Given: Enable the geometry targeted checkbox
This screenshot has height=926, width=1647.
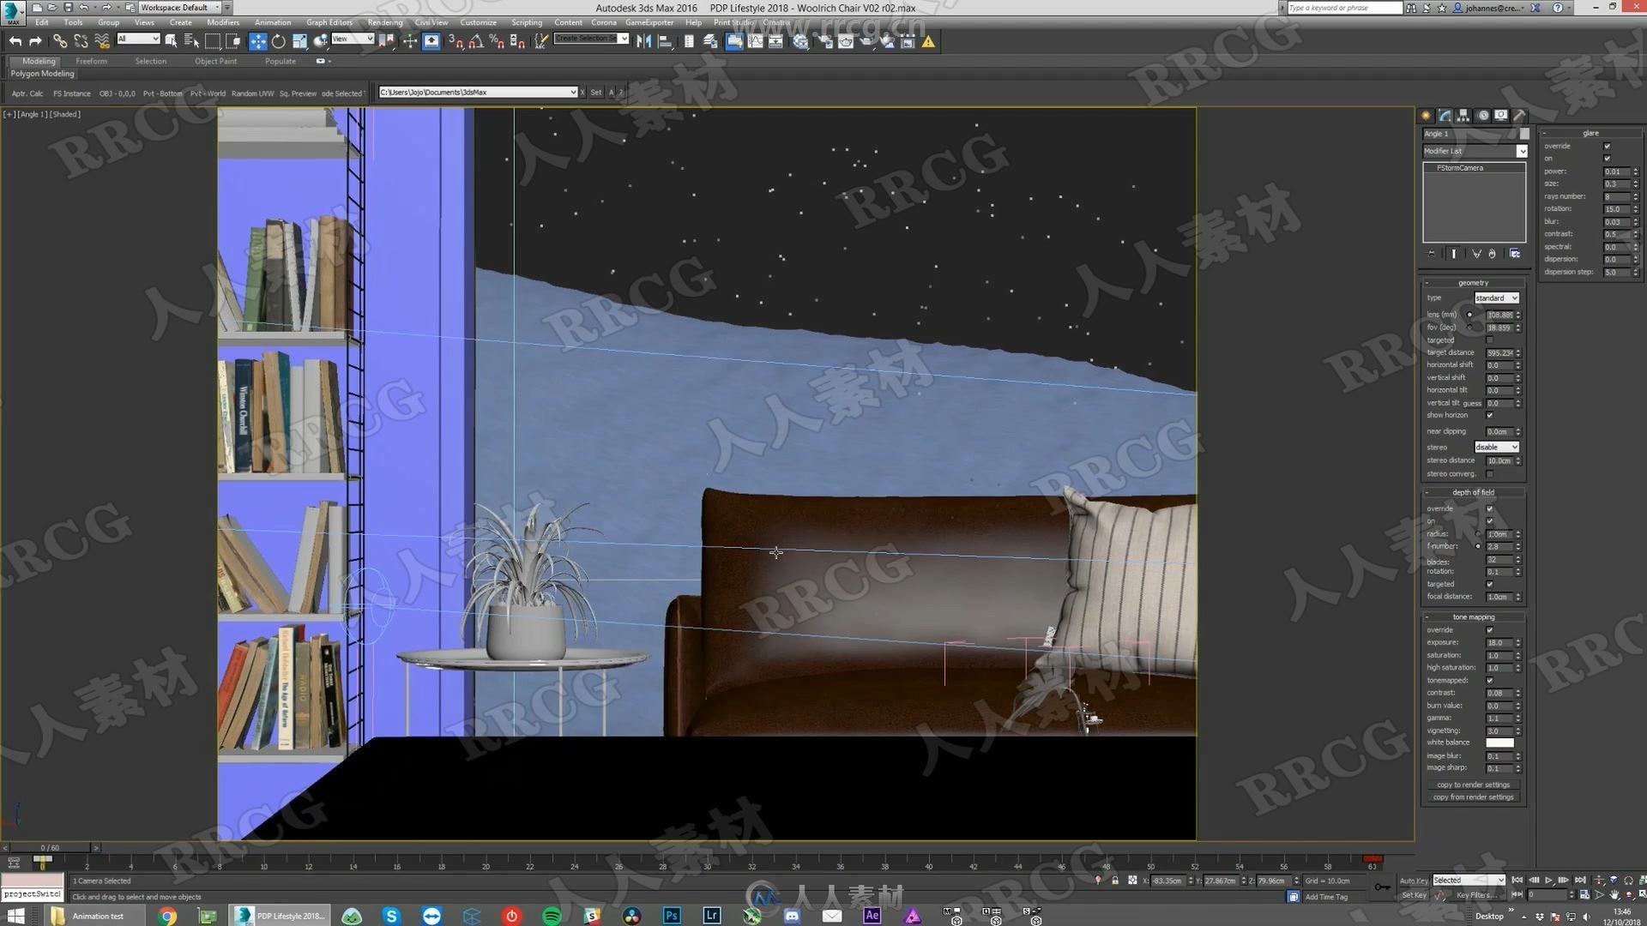Looking at the screenshot, I should pos(1489,340).
